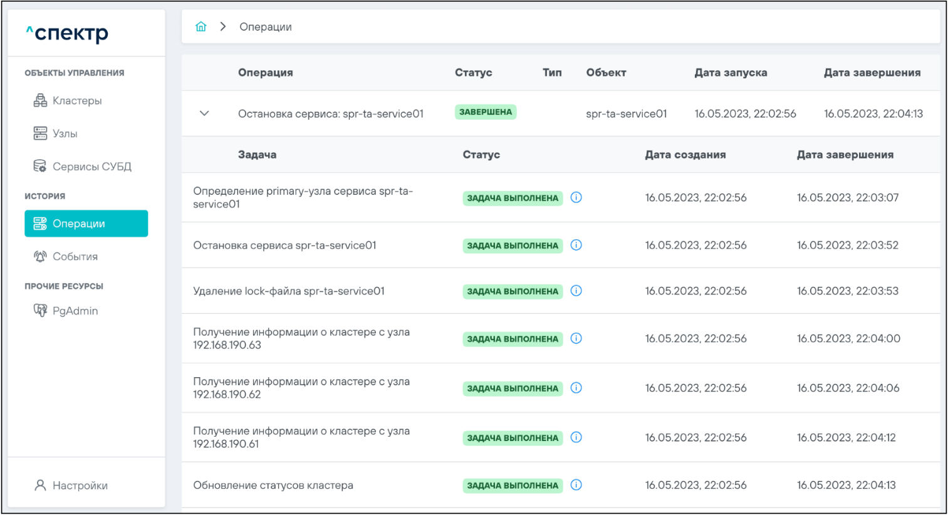Screen dimensions: 948x515
Task: Show info for 192.168.190.61 cluster task
Action: pos(576,437)
